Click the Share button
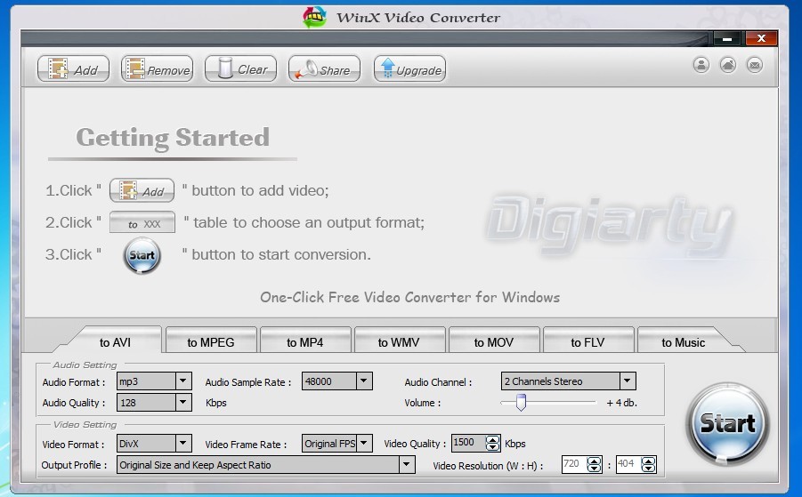The image size is (802, 497). 324,69
